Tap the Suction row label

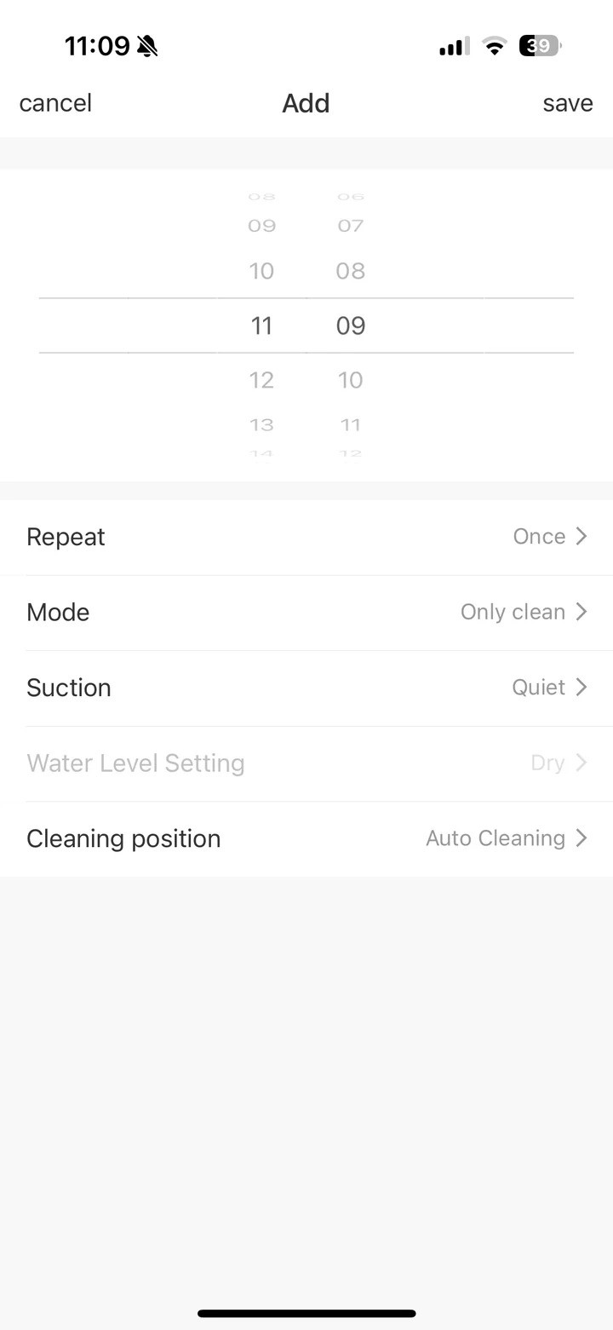point(69,688)
